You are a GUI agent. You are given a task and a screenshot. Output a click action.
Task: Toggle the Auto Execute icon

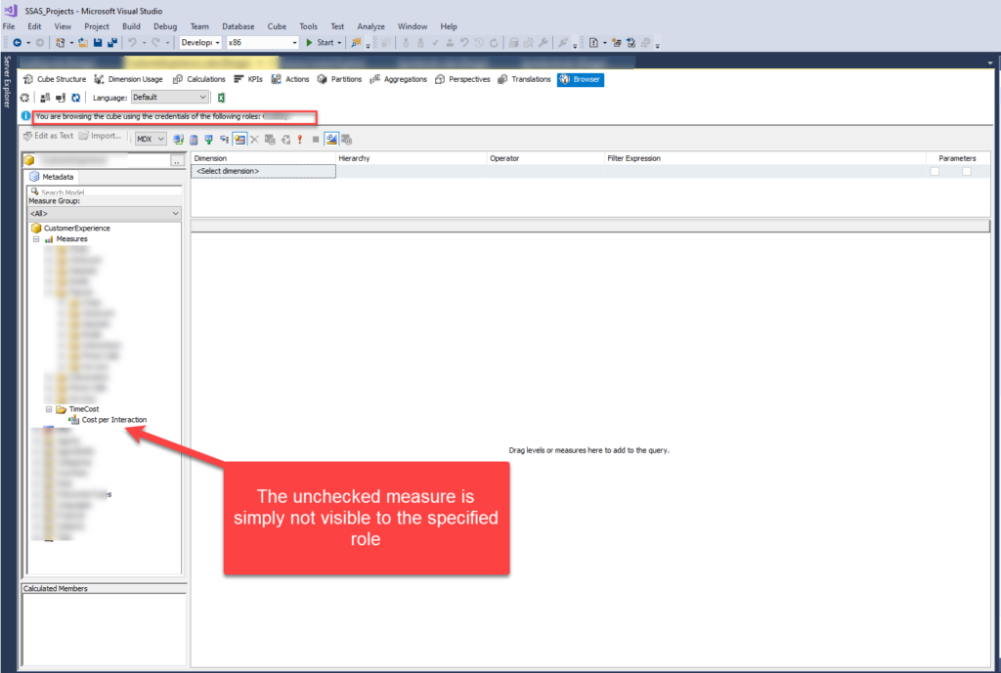point(224,139)
